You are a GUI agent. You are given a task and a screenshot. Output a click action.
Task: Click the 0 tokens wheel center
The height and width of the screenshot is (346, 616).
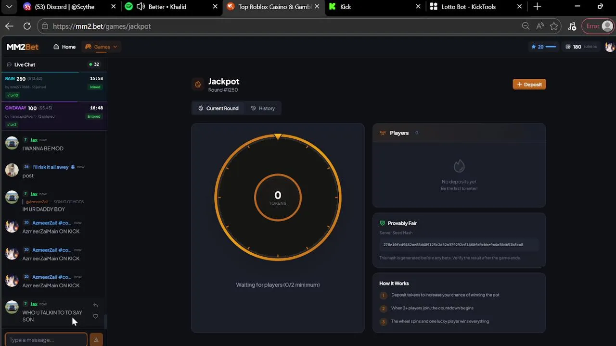pyautogui.click(x=278, y=198)
